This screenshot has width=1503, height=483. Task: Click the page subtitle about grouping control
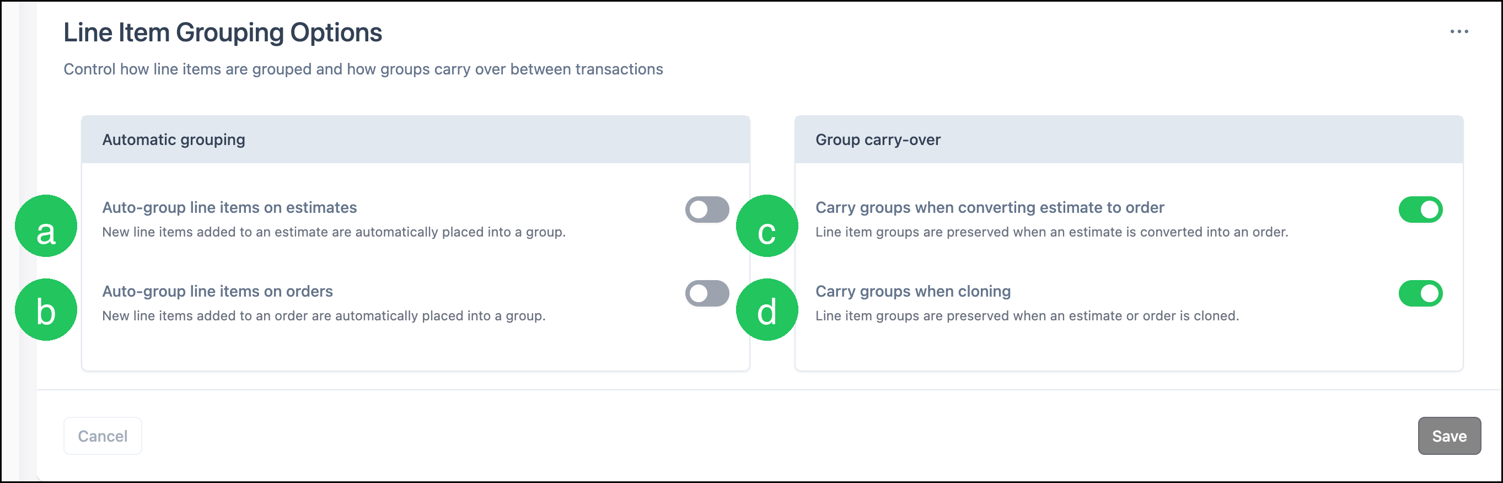[x=363, y=69]
